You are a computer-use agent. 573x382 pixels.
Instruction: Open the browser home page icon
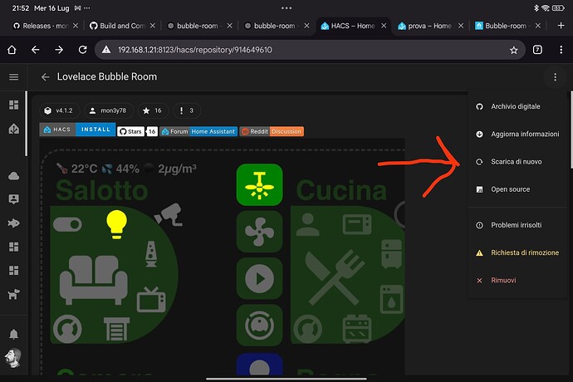pyautogui.click(x=12, y=50)
